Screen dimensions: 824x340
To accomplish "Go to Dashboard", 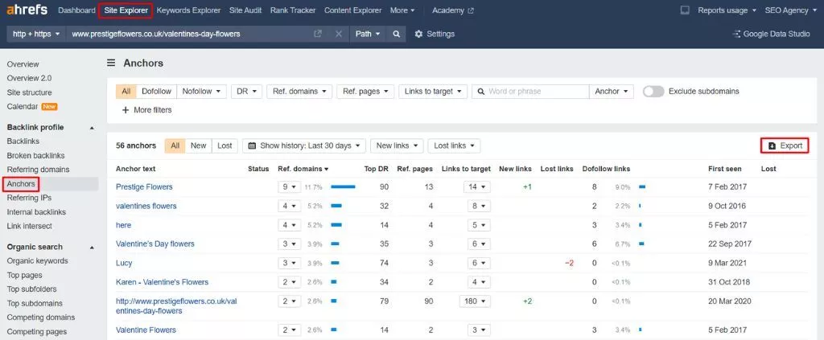I will coord(76,10).
